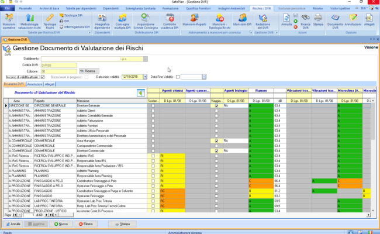The image size is (380, 234).
Task: Open Data inizio validità date picker
Action: point(145,77)
